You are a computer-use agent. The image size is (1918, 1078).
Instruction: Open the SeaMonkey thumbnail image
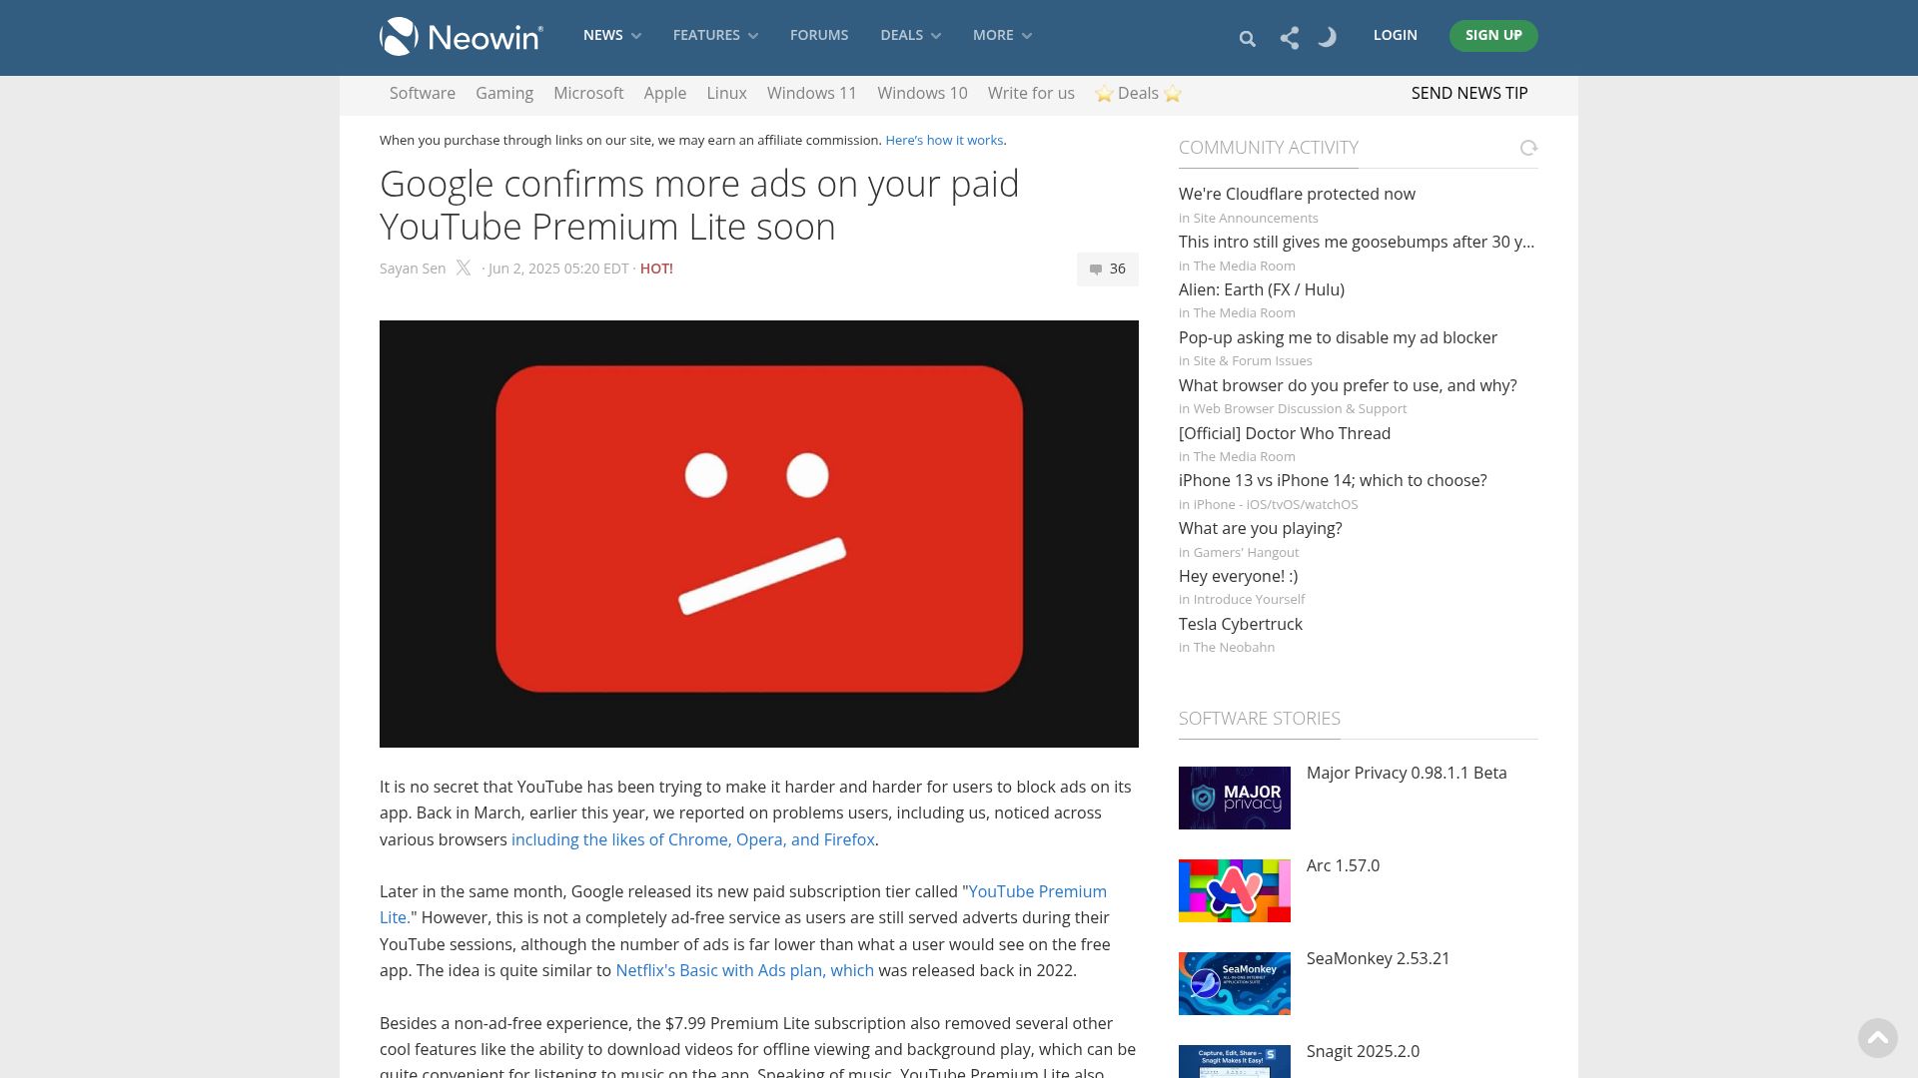coord(1235,983)
